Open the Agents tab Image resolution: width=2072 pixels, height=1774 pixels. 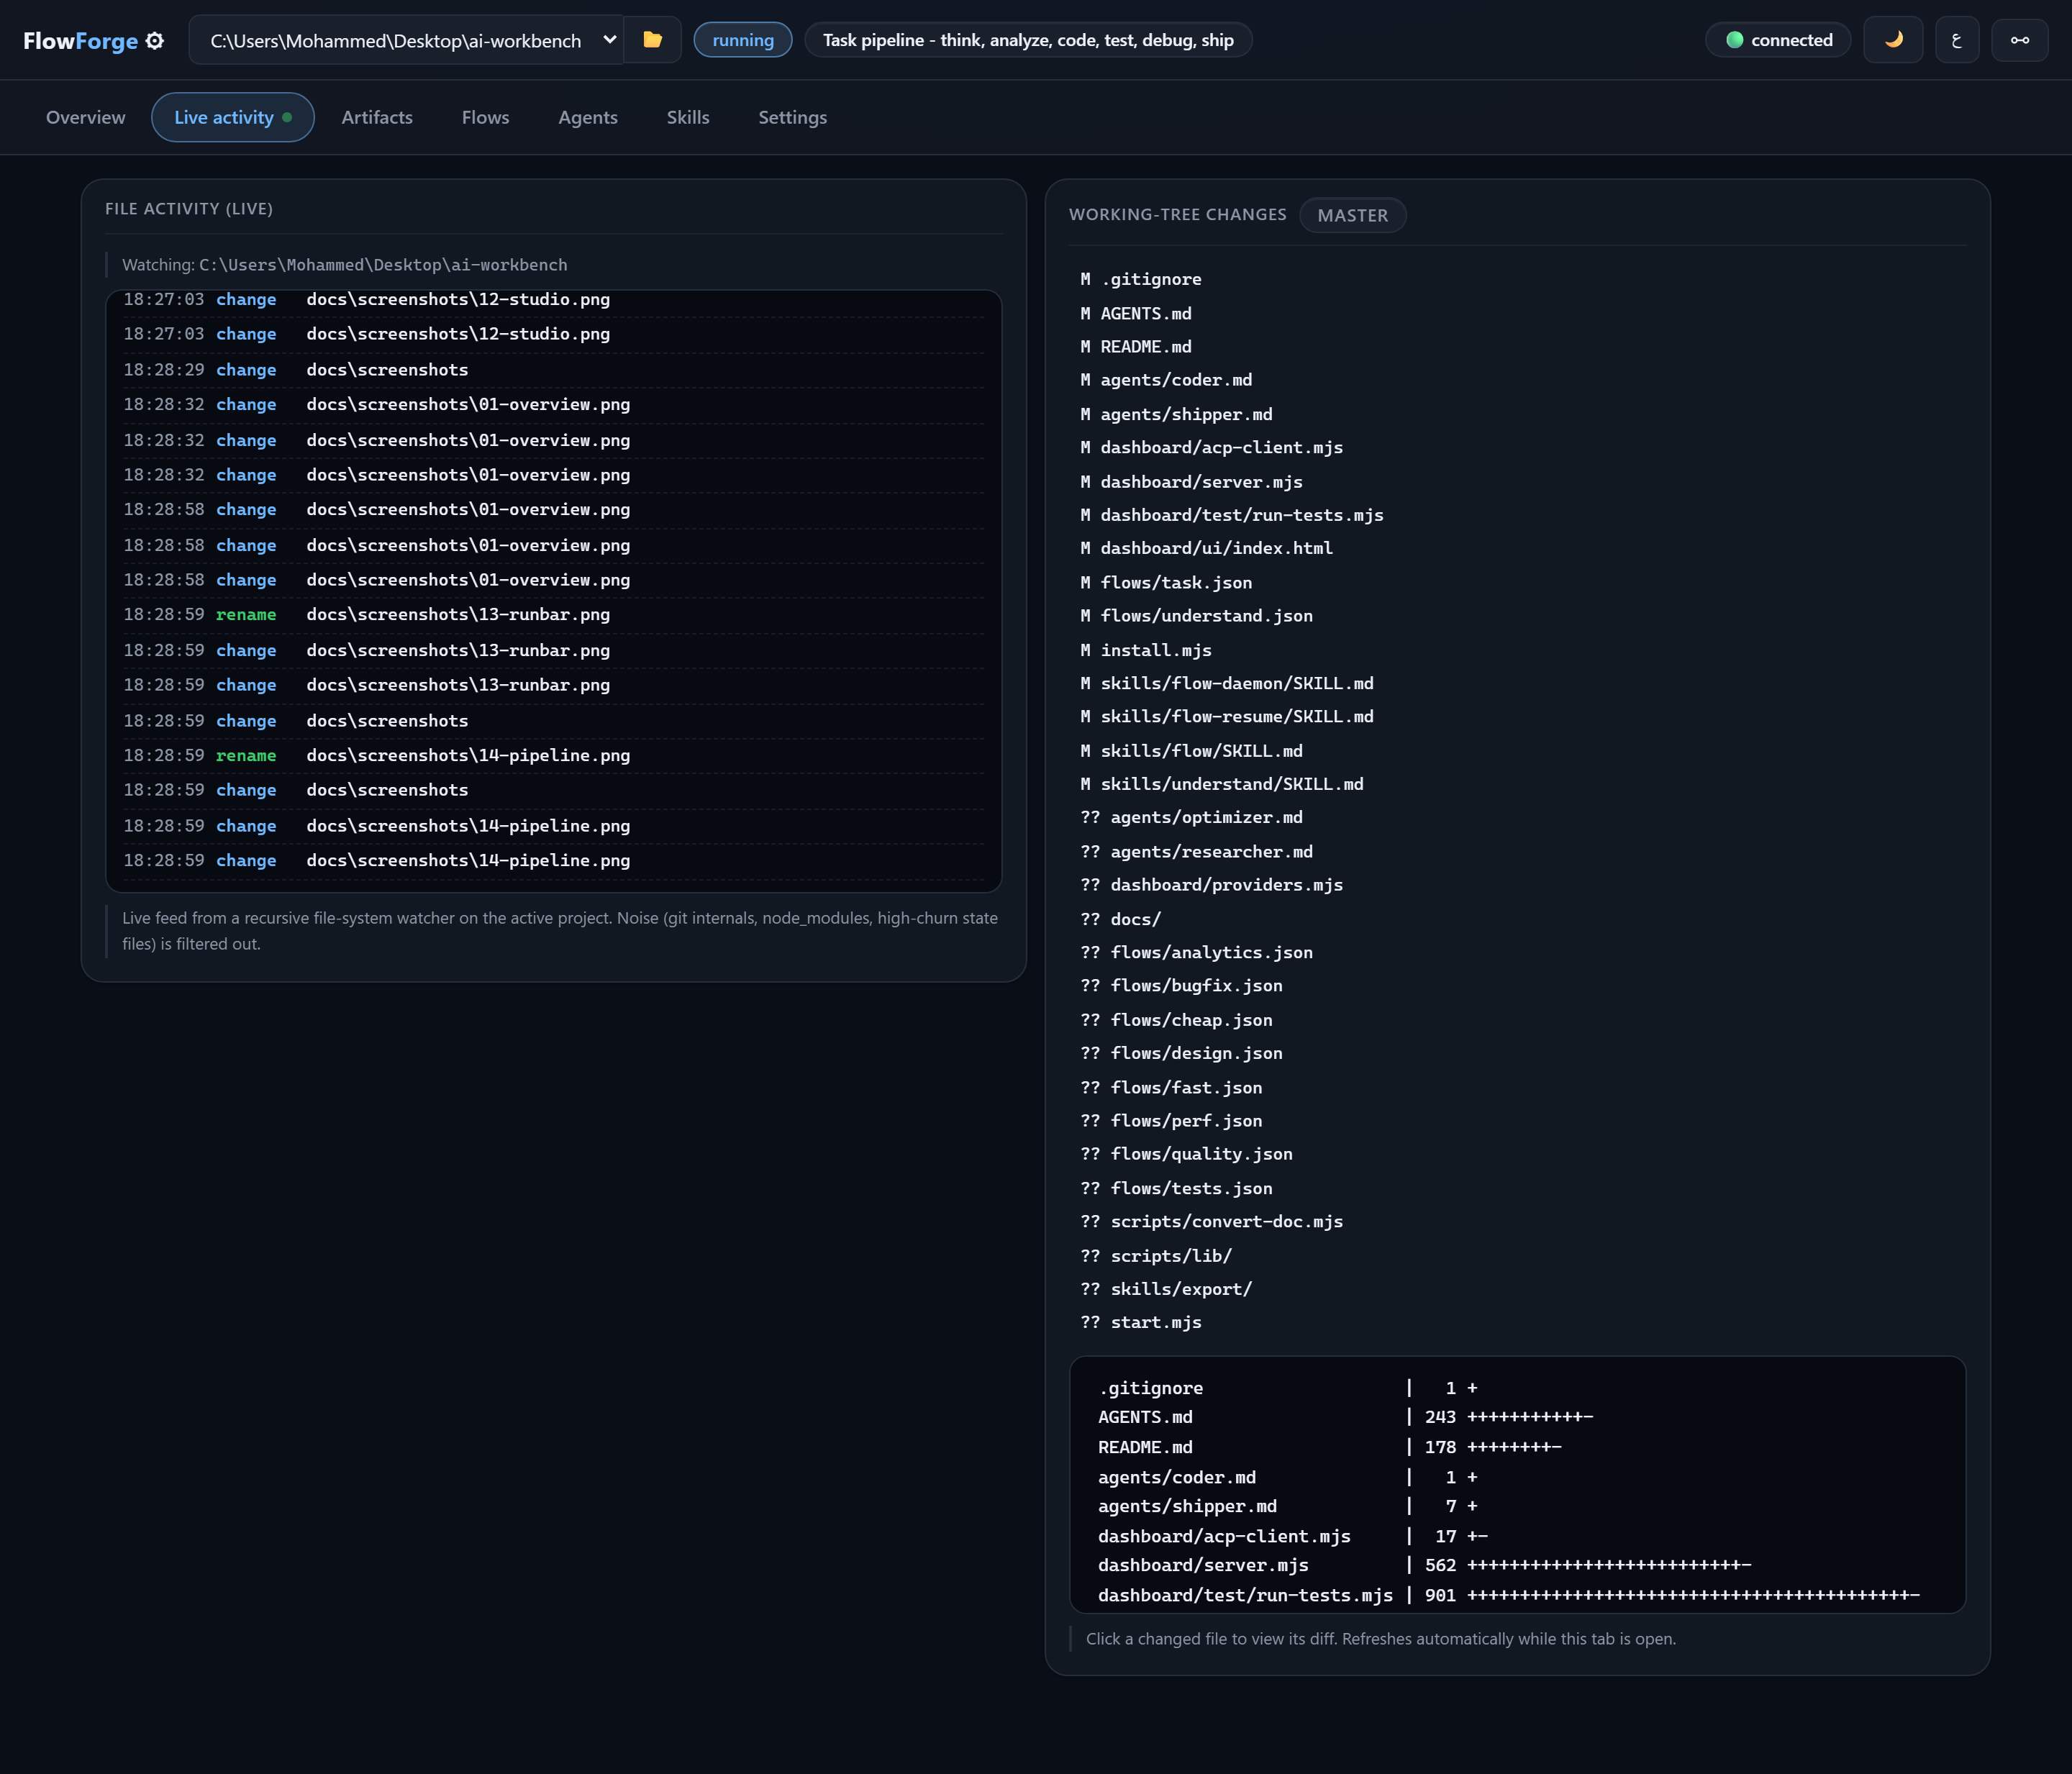click(x=588, y=117)
